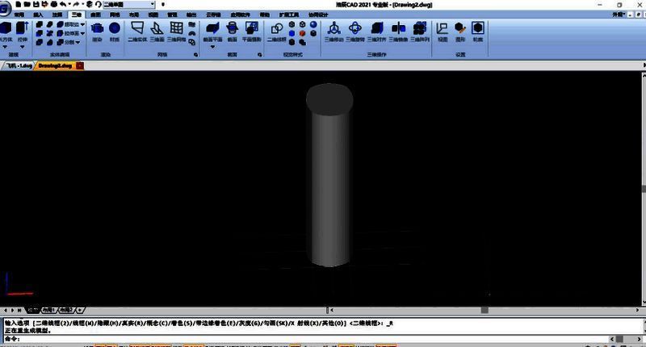Click the 三维阵列 (3D Array) icon
The width and height of the screenshot is (646, 347).
point(419,31)
